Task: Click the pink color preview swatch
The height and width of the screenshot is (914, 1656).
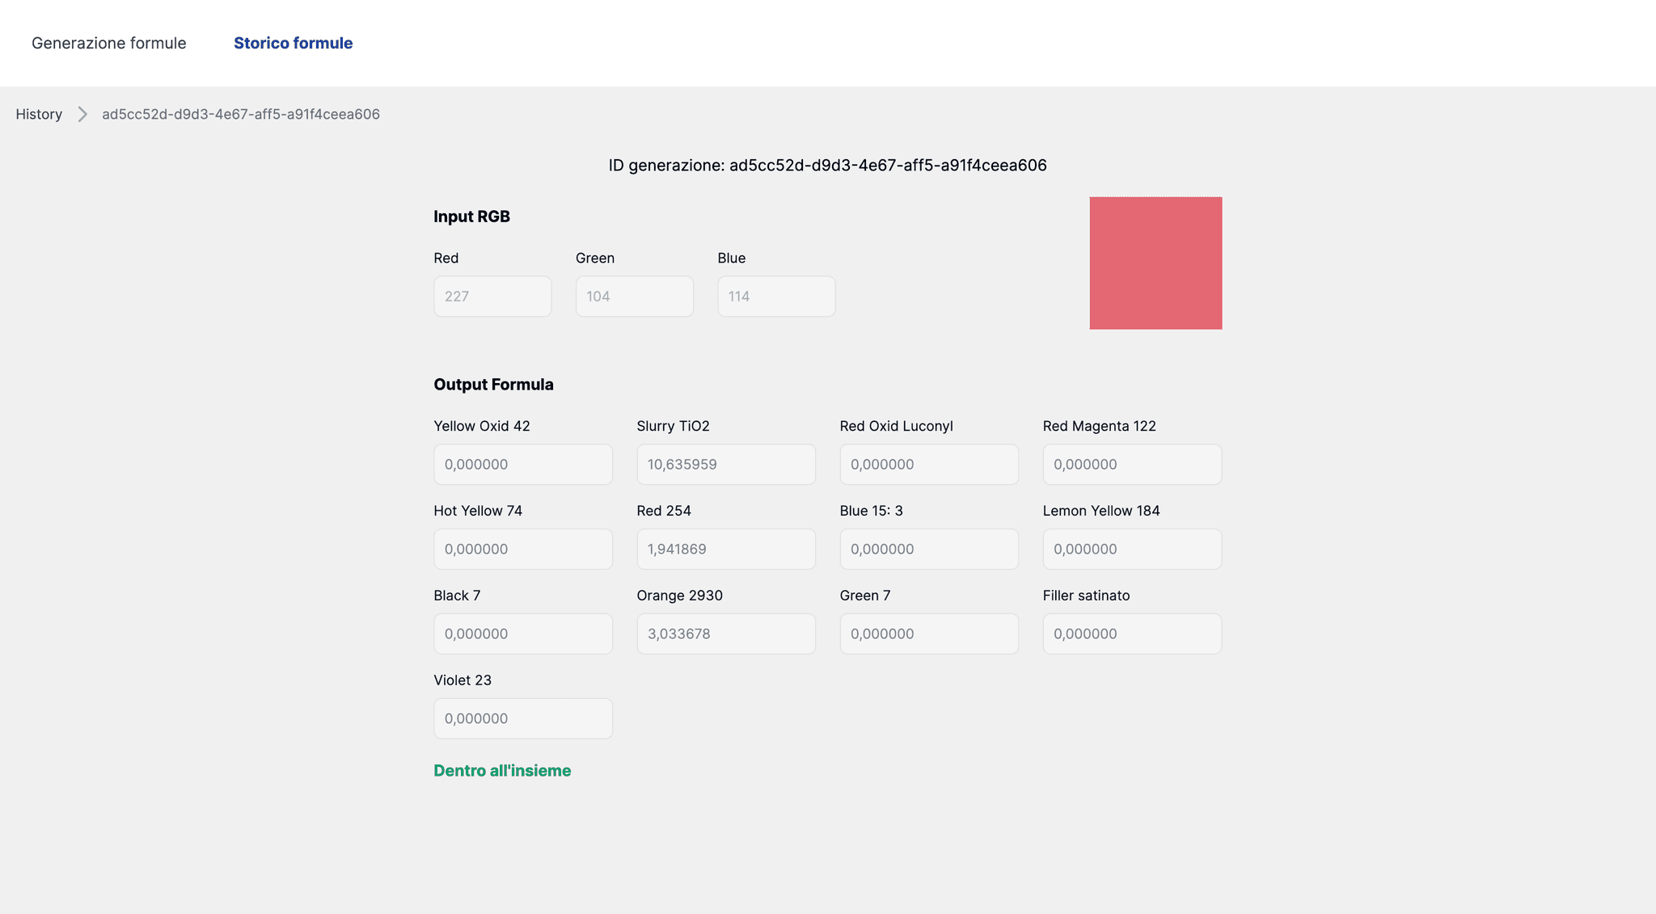Action: (x=1155, y=263)
